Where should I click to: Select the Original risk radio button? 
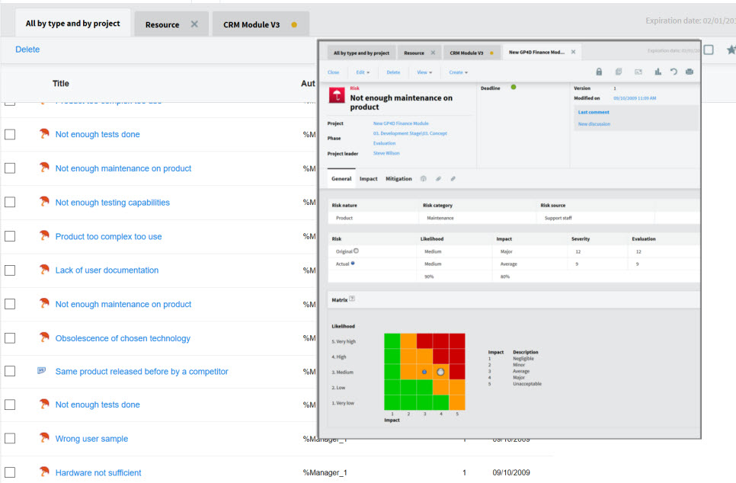point(357,251)
